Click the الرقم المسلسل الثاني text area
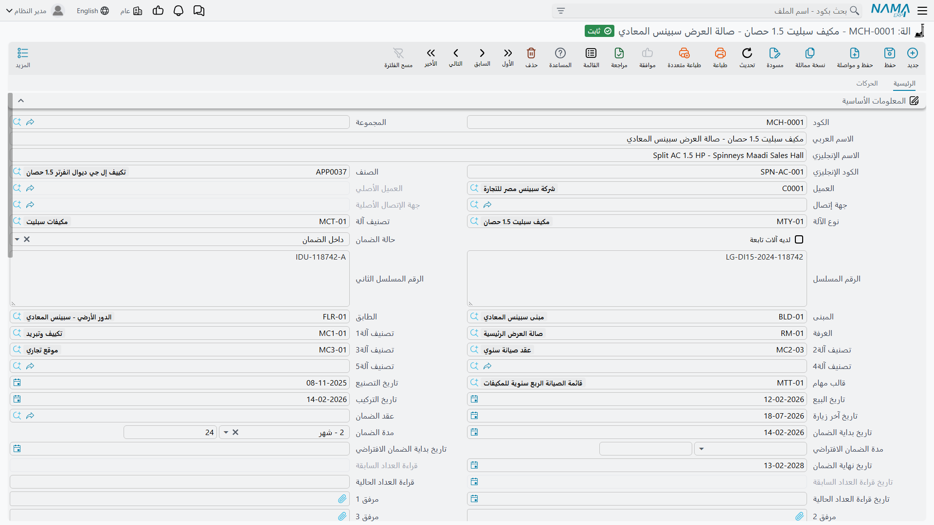Screen dimensions: 934x525 coord(180,279)
